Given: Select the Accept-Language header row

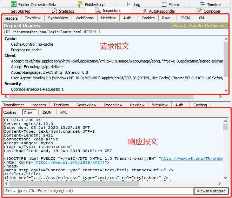Looking at the screenshot, I should pos(49,72).
